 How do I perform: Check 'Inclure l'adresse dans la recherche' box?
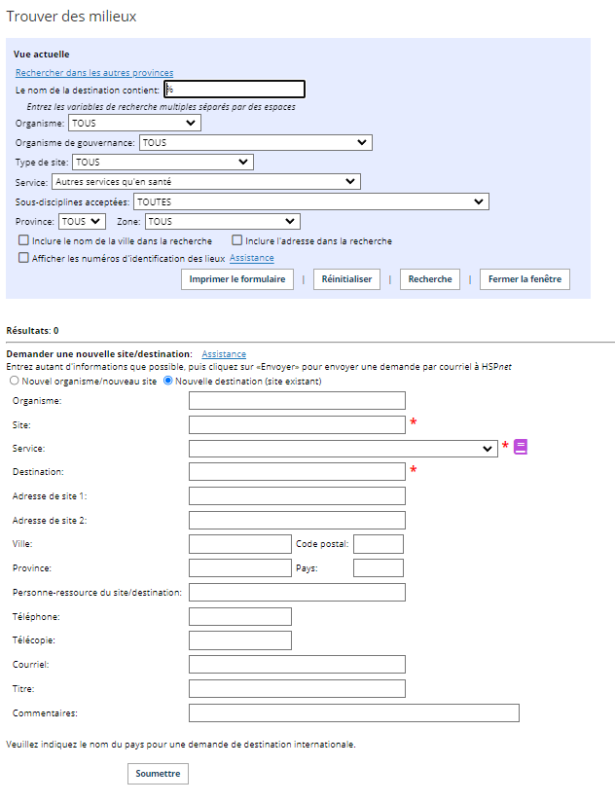coord(237,240)
